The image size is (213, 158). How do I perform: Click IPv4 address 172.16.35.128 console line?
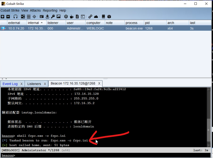point(53,94)
